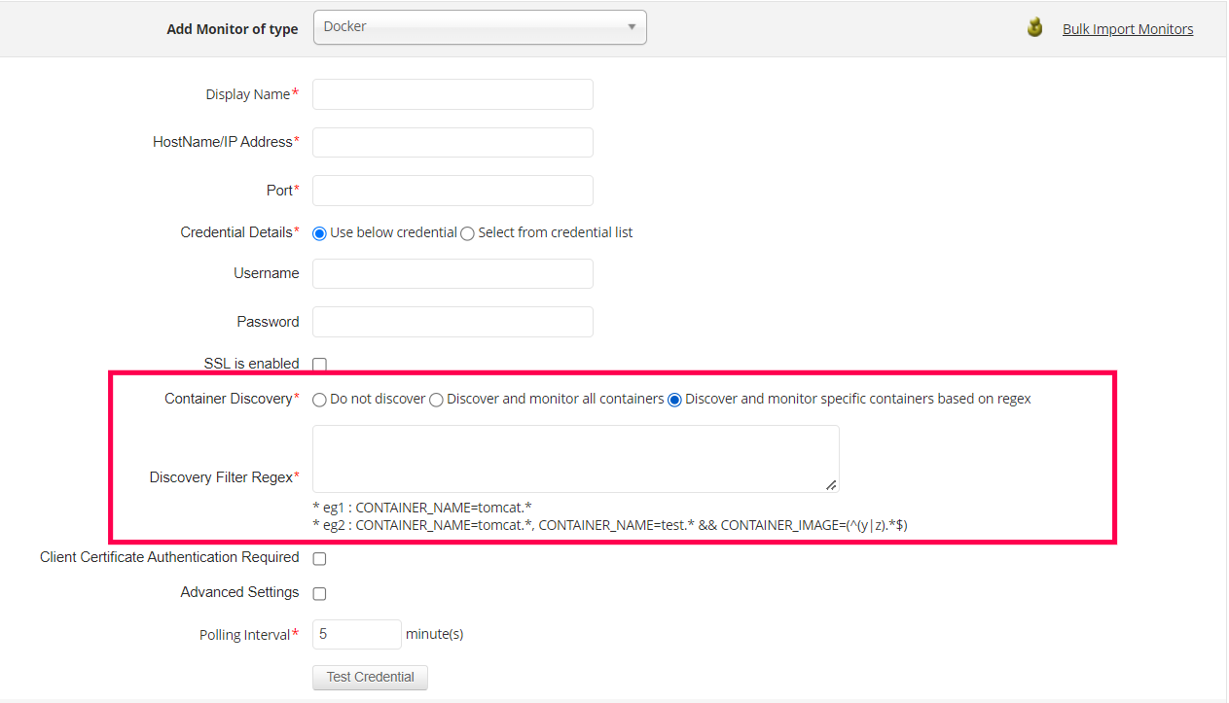Click the Port input box

click(452, 191)
